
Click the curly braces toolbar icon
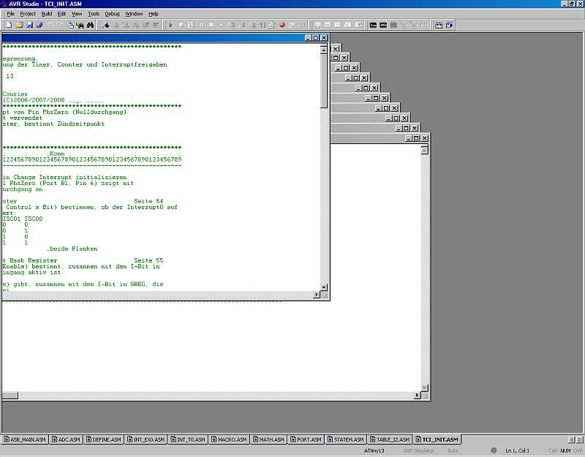tap(263, 25)
